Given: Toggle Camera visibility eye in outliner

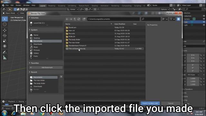Looking at the screenshot, I should (204, 19).
